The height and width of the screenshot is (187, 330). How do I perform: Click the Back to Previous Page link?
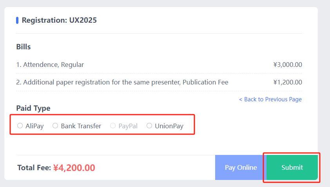(x=270, y=99)
